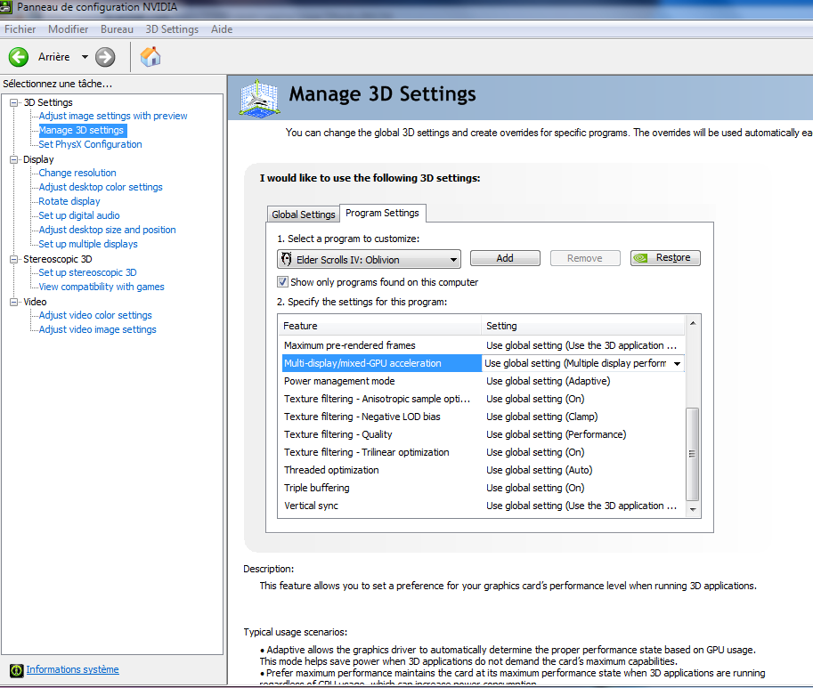The height and width of the screenshot is (688, 813).
Task: Click the Manage 3D Settings header icon
Action: [x=259, y=97]
